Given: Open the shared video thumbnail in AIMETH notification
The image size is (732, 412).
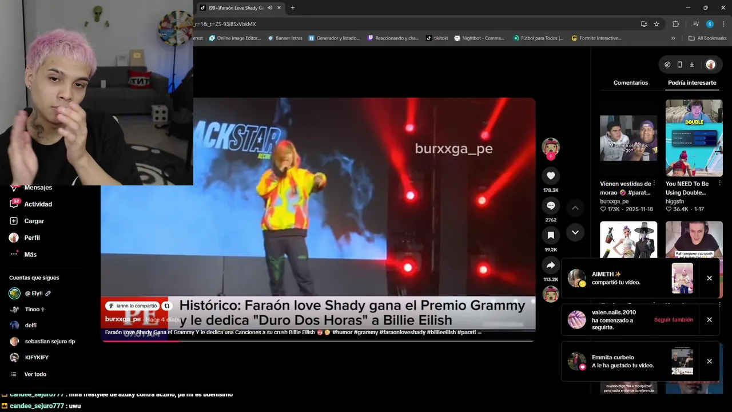Looking at the screenshot, I should point(682,278).
